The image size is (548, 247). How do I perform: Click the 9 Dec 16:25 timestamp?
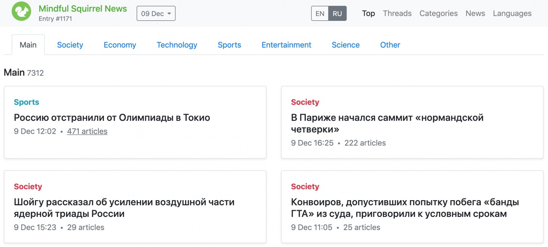coord(312,143)
